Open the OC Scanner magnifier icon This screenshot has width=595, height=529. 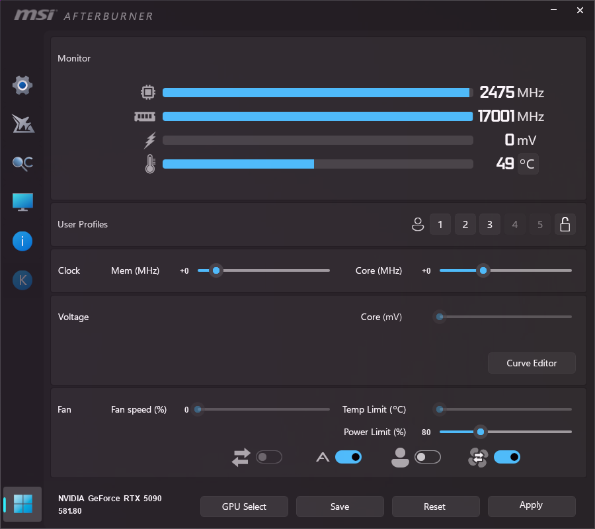[x=22, y=163]
